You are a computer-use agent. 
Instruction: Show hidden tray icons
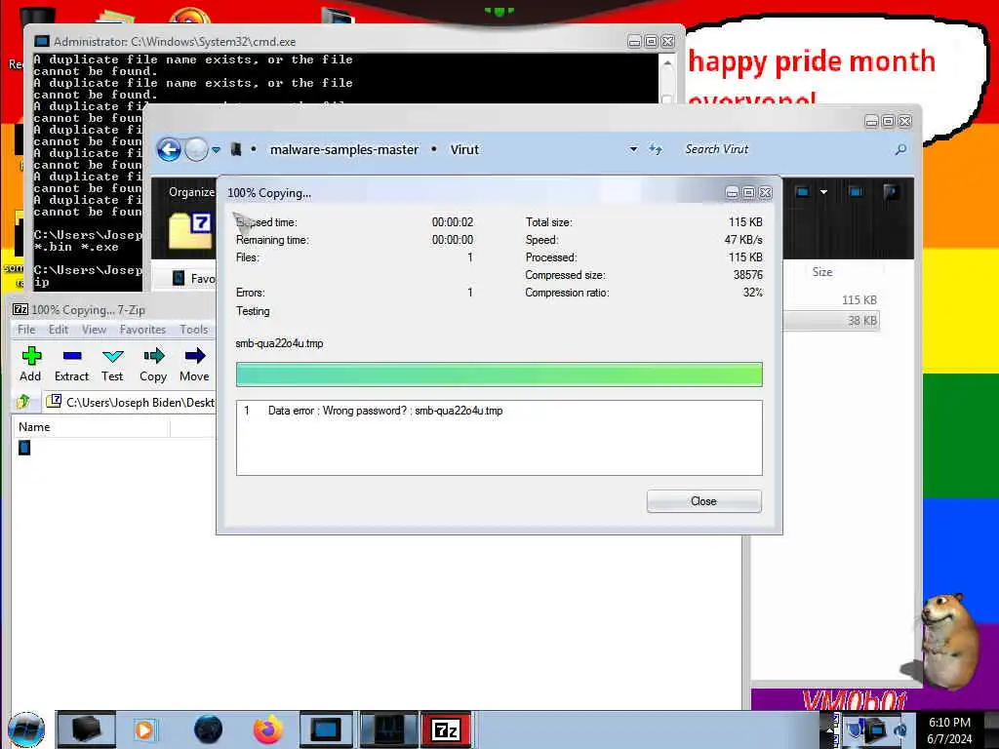[x=830, y=729]
